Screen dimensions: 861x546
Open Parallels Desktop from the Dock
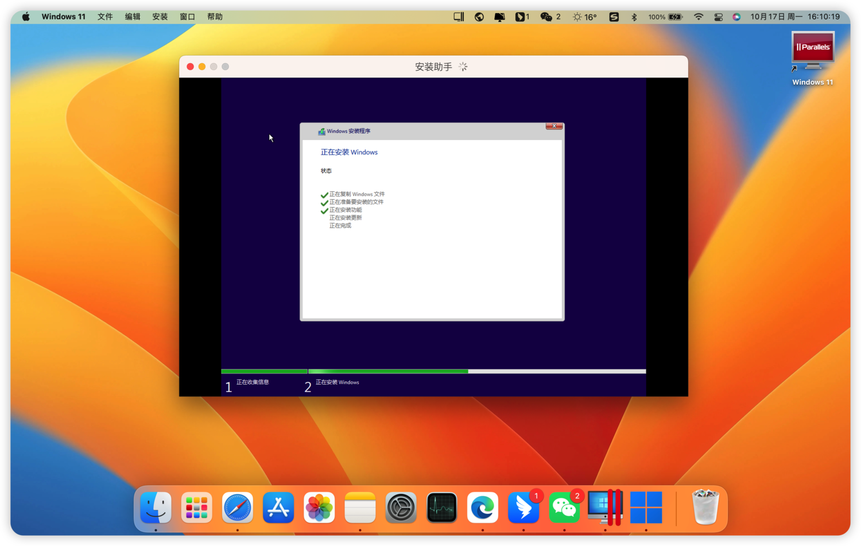[605, 508]
